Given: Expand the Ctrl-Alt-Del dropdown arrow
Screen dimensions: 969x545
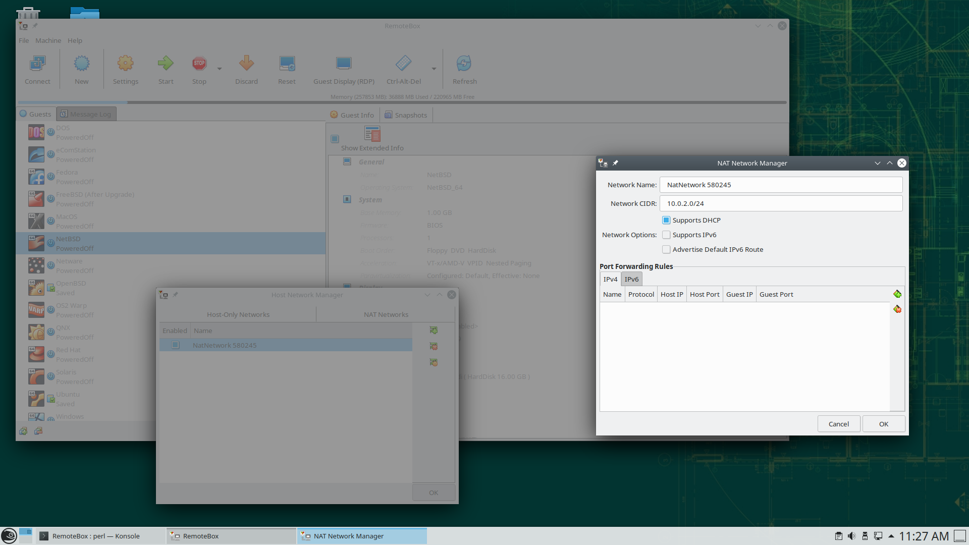Looking at the screenshot, I should [x=433, y=69].
